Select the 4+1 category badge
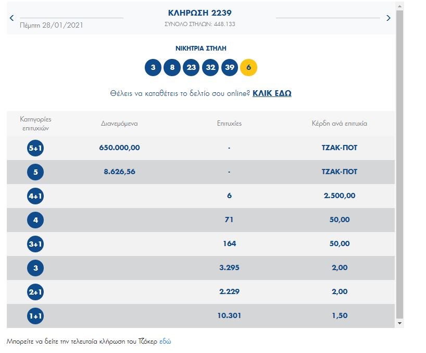Screen dimensions: 426x353 (35, 196)
